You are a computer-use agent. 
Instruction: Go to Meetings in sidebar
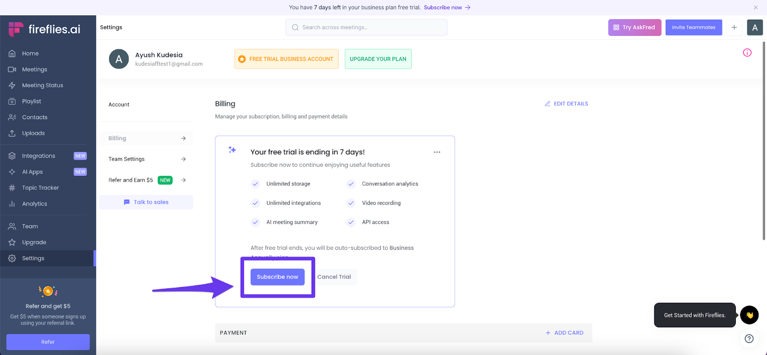35,69
